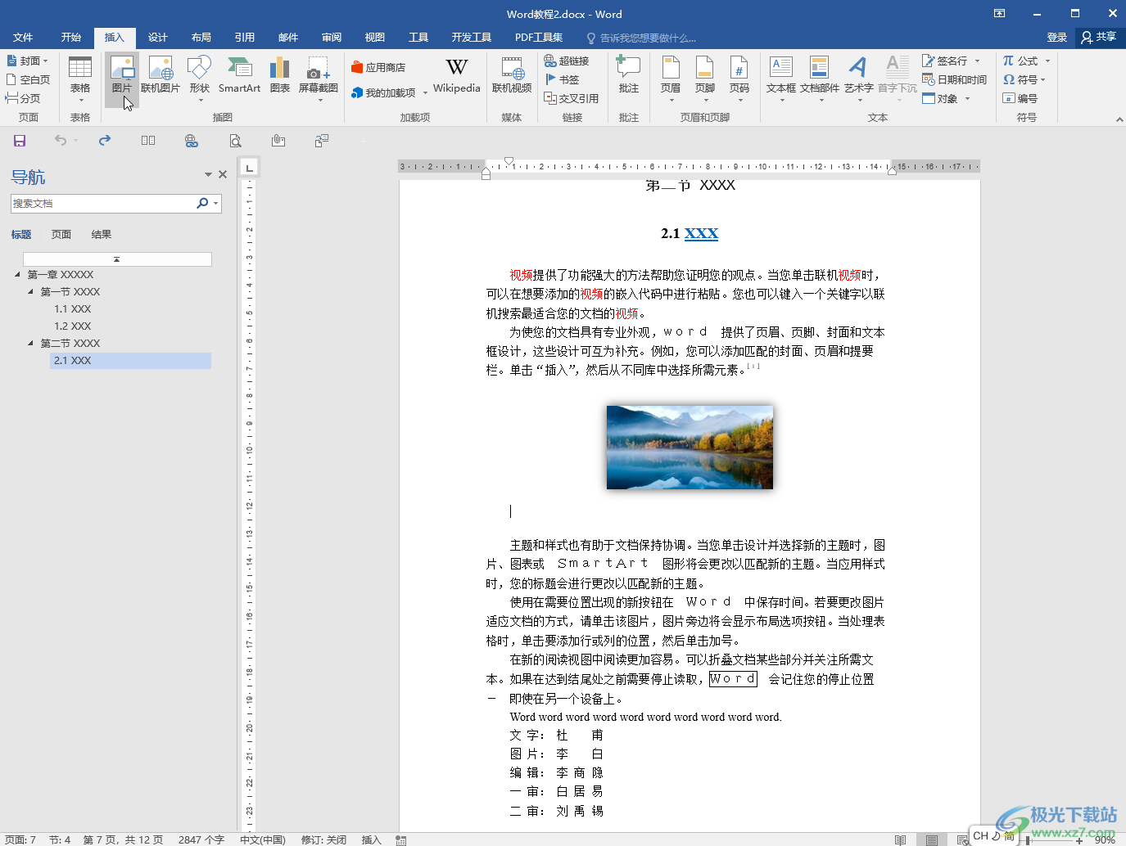Click the print preview magnifier icon

(x=236, y=141)
